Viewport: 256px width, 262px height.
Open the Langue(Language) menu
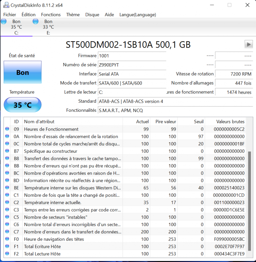point(138,15)
